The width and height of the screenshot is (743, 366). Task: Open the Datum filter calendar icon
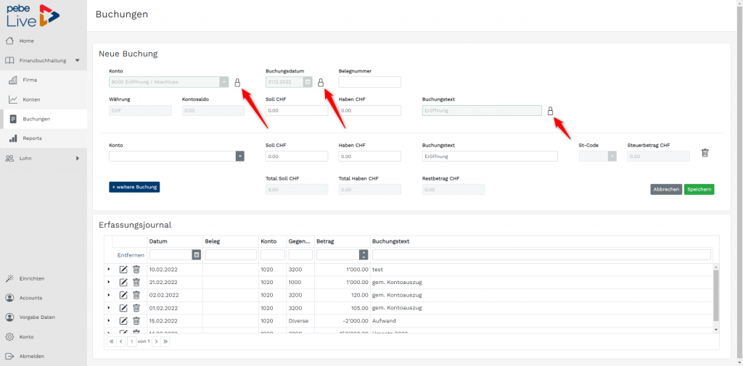tap(196, 254)
